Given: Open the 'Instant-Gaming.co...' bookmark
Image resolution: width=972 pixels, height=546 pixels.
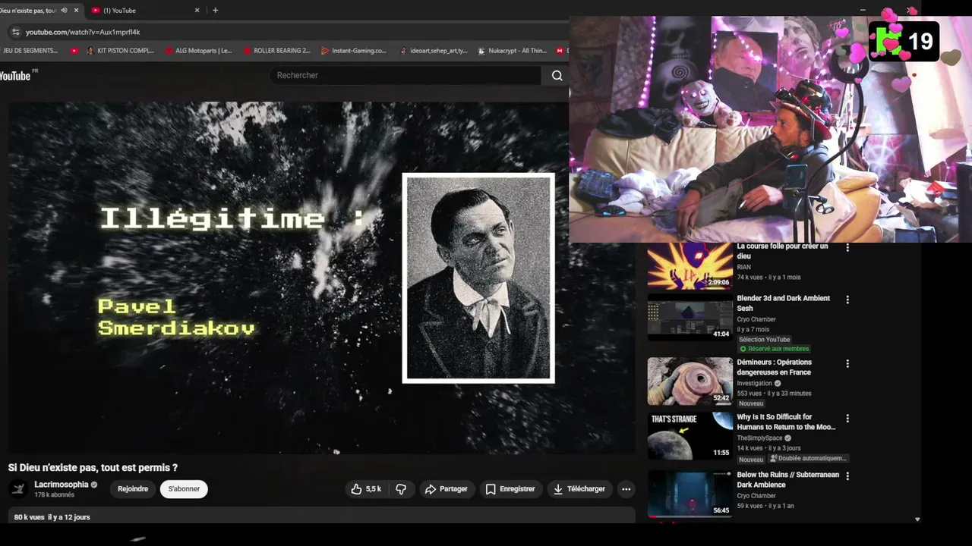Looking at the screenshot, I should coord(354,51).
